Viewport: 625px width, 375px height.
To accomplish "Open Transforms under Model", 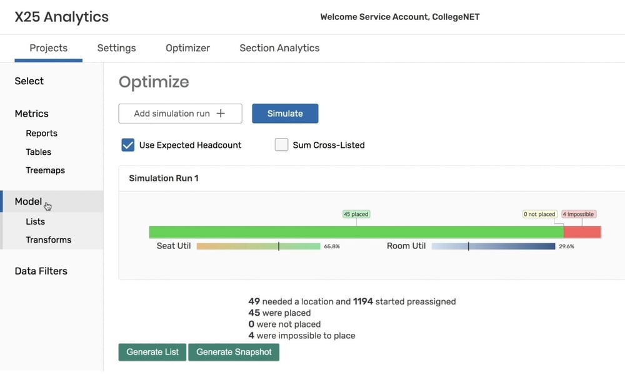I will pyautogui.click(x=48, y=240).
